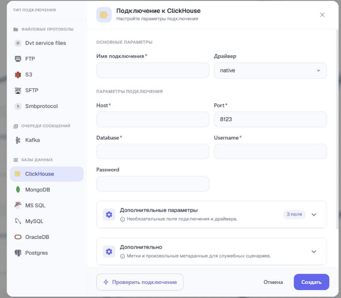Open the Драйвер native dropdown

270,71
